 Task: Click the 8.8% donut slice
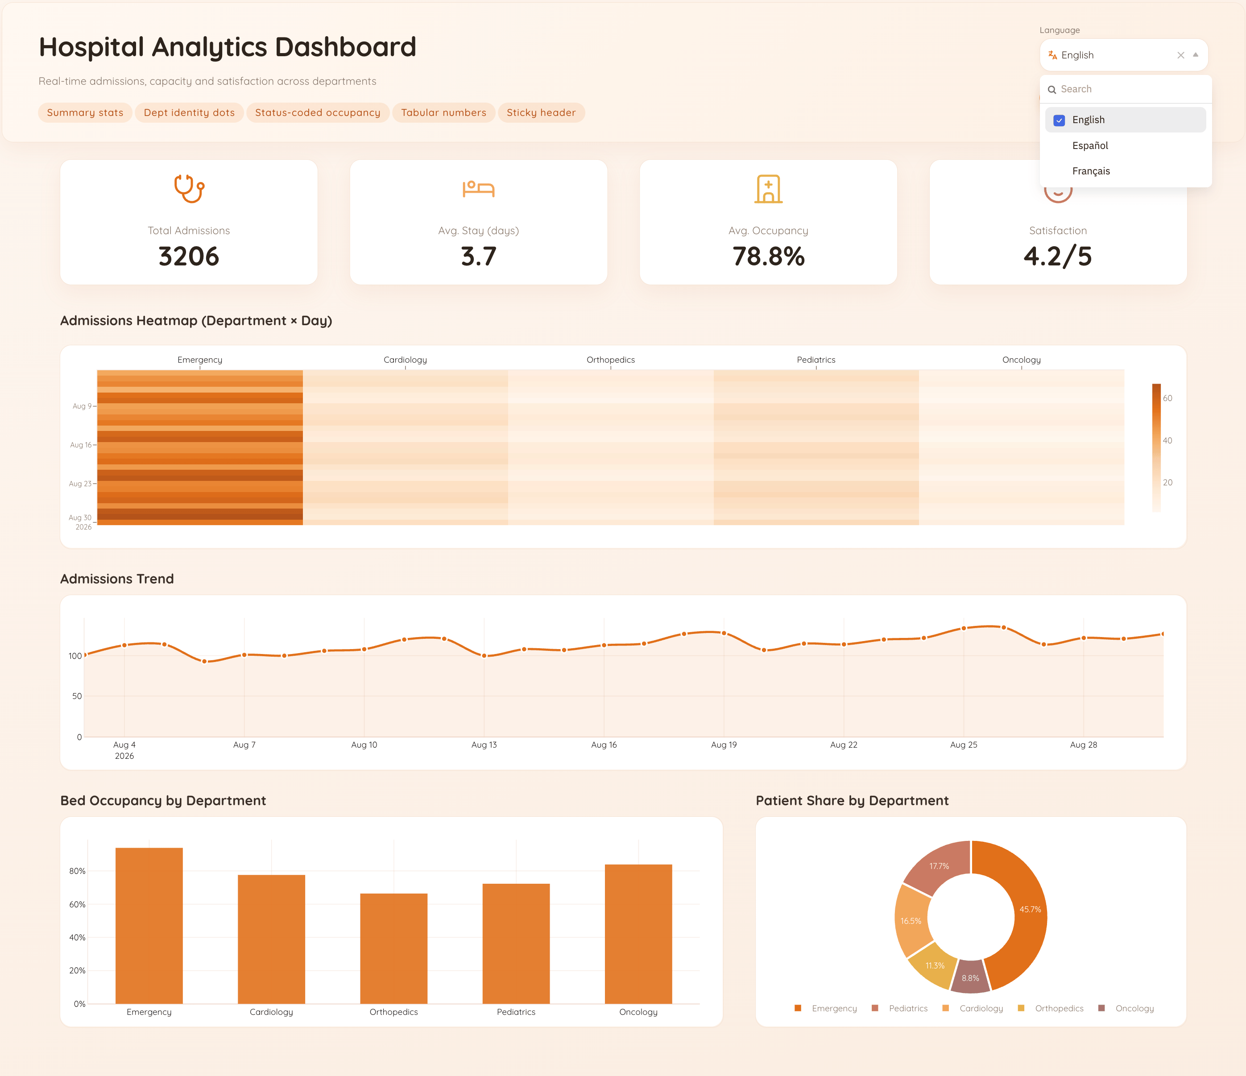pos(970,978)
